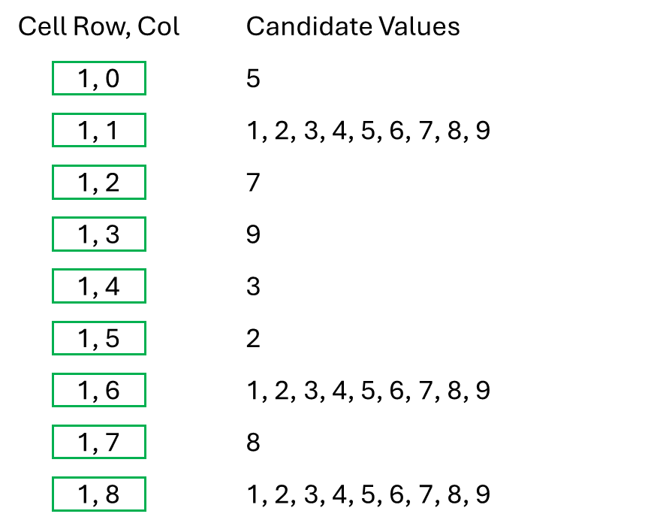This screenshot has width=657, height=529.
Task: Click the "Cell Row, Col" column header
Action: point(99,27)
